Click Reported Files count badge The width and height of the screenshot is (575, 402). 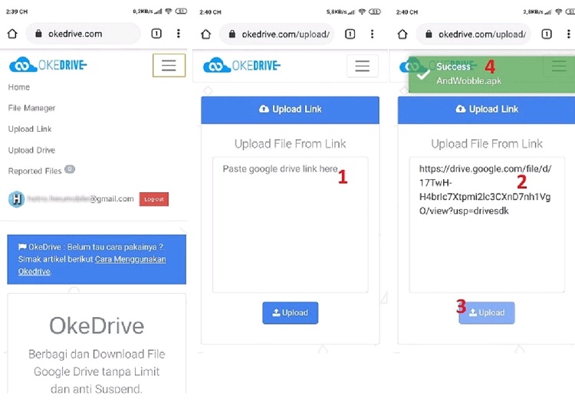tap(70, 168)
